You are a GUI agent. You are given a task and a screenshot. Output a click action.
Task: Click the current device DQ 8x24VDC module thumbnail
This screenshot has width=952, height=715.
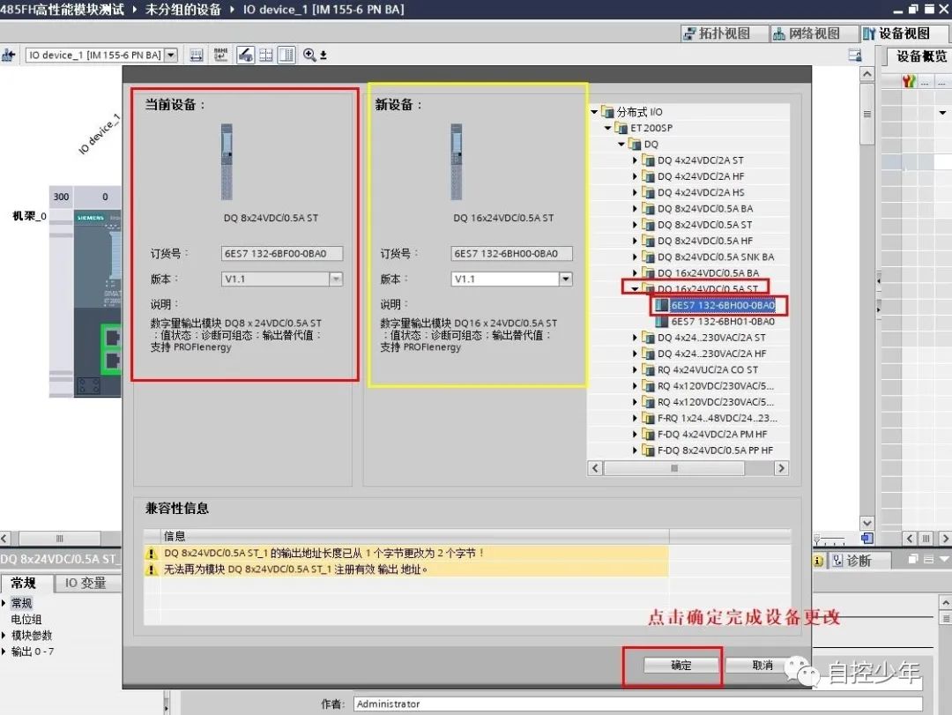[227, 162]
